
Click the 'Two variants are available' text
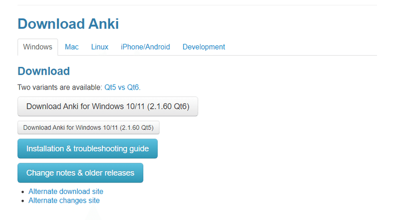tap(60, 88)
